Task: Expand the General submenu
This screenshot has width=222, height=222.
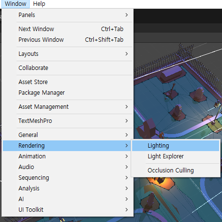Action: click(x=68, y=135)
